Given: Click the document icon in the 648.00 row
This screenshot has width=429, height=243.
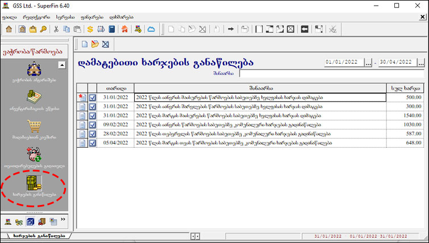Looking at the screenshot, I should [x=82, y=143].
